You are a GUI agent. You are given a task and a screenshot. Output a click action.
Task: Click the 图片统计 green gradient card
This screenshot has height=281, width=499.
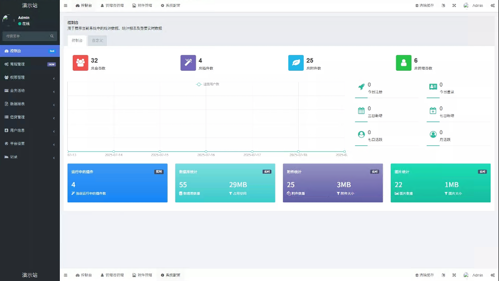[x=440, y=183]
